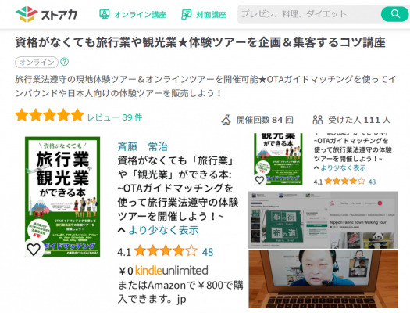The image size is (410, 313).
Task: Click the house icon beside 開催回数
Action: click(226, 120)
